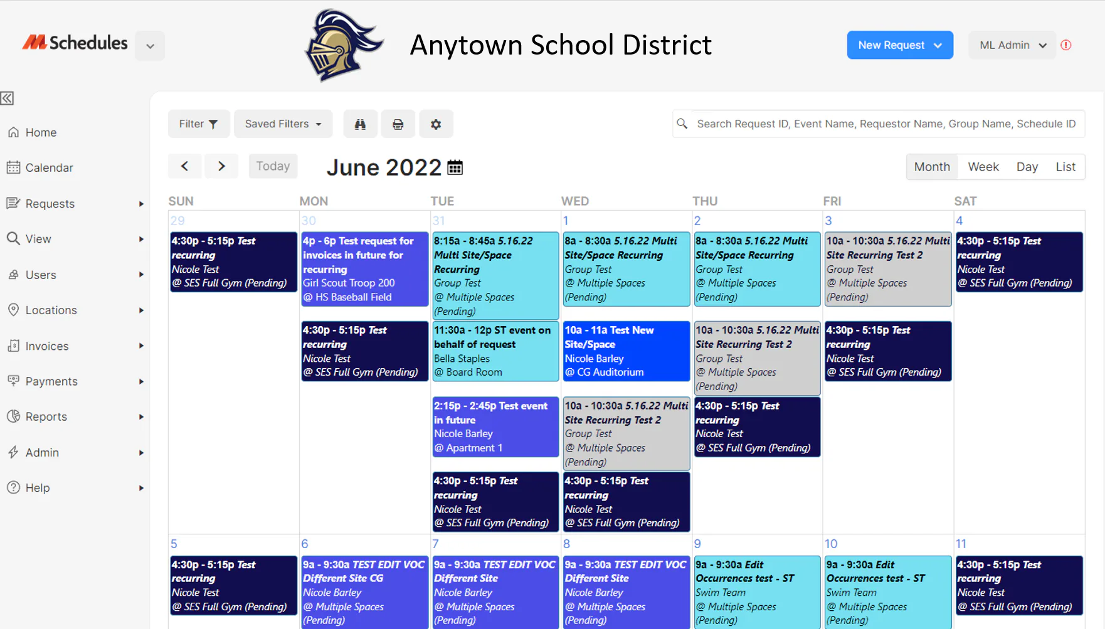Image resolution: width=1105 pixels, height=629 pixels.
Task: Open Friday June 3 10a Multi Site Recurring Test 2
Action: (x=888, y=269)
